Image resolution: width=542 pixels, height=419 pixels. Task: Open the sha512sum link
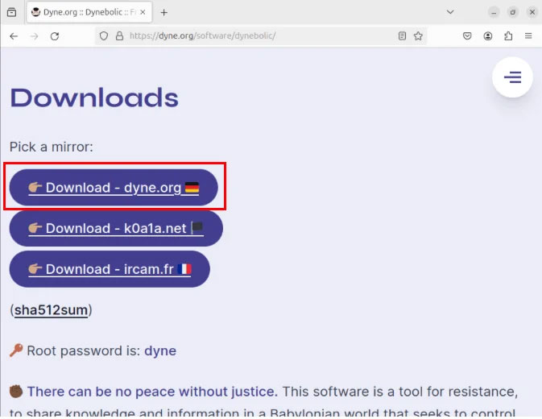(x=51, y=309)
